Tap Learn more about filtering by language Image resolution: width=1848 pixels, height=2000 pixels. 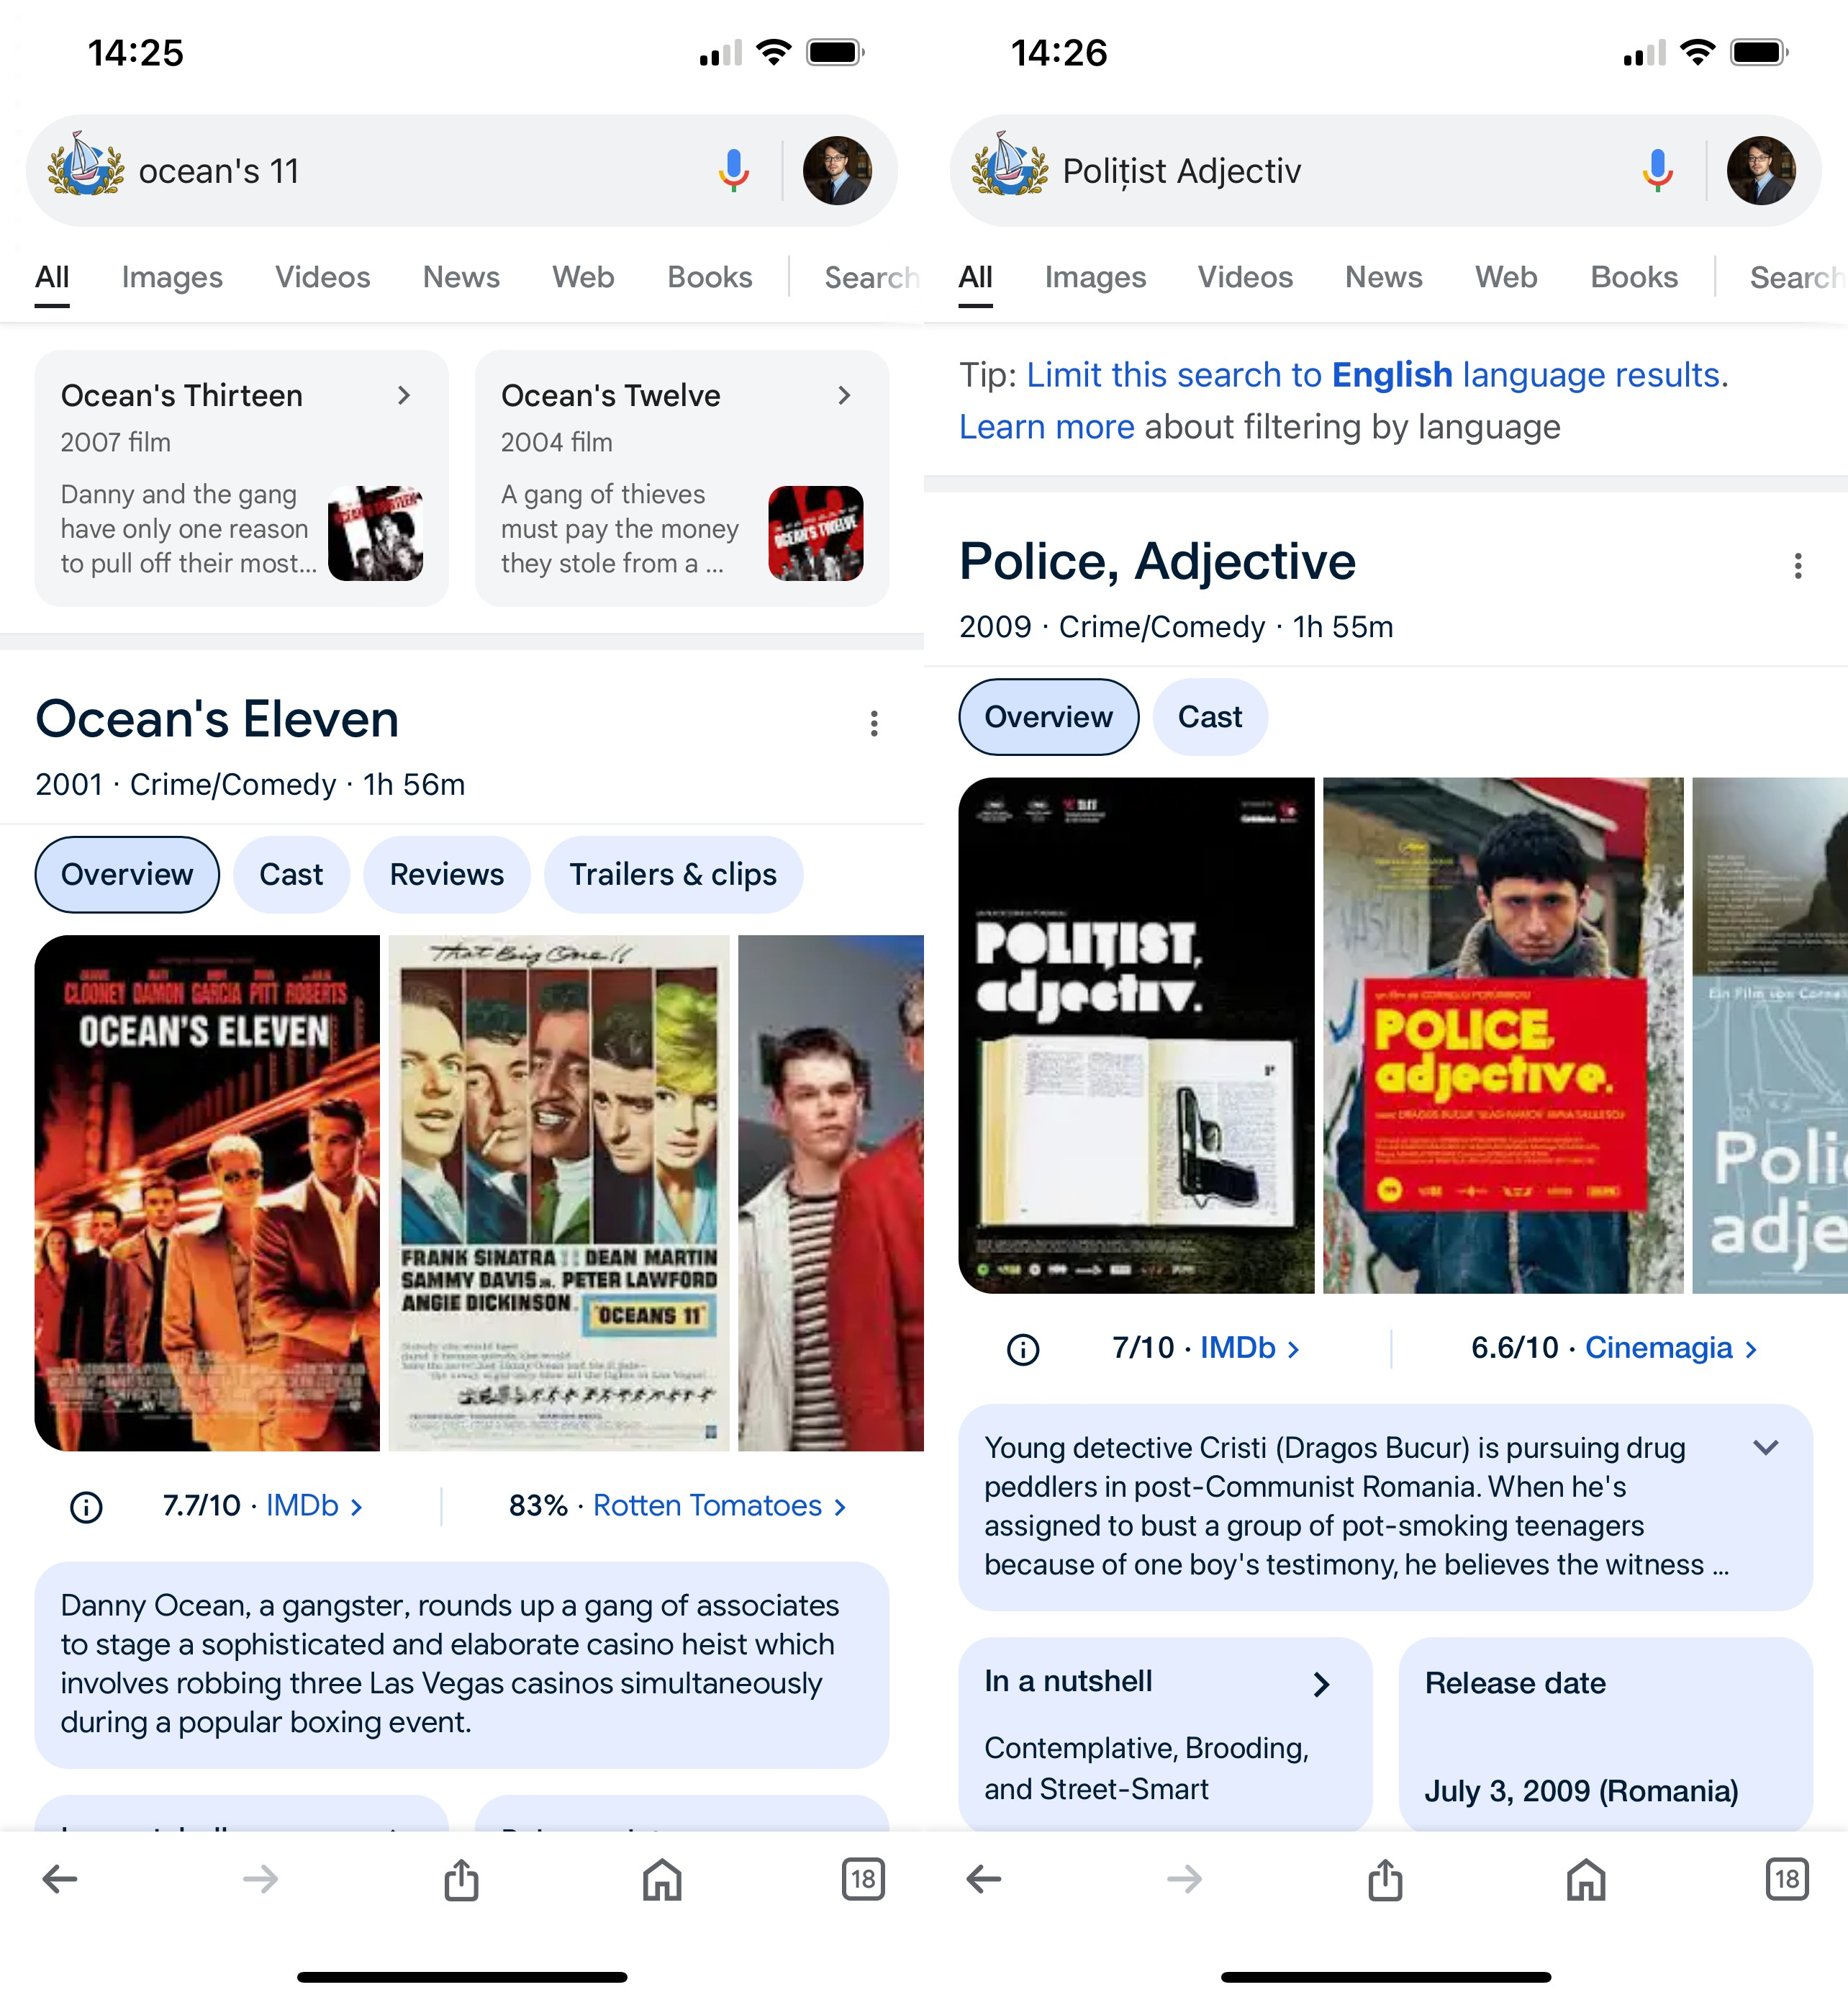point(1047,427)
